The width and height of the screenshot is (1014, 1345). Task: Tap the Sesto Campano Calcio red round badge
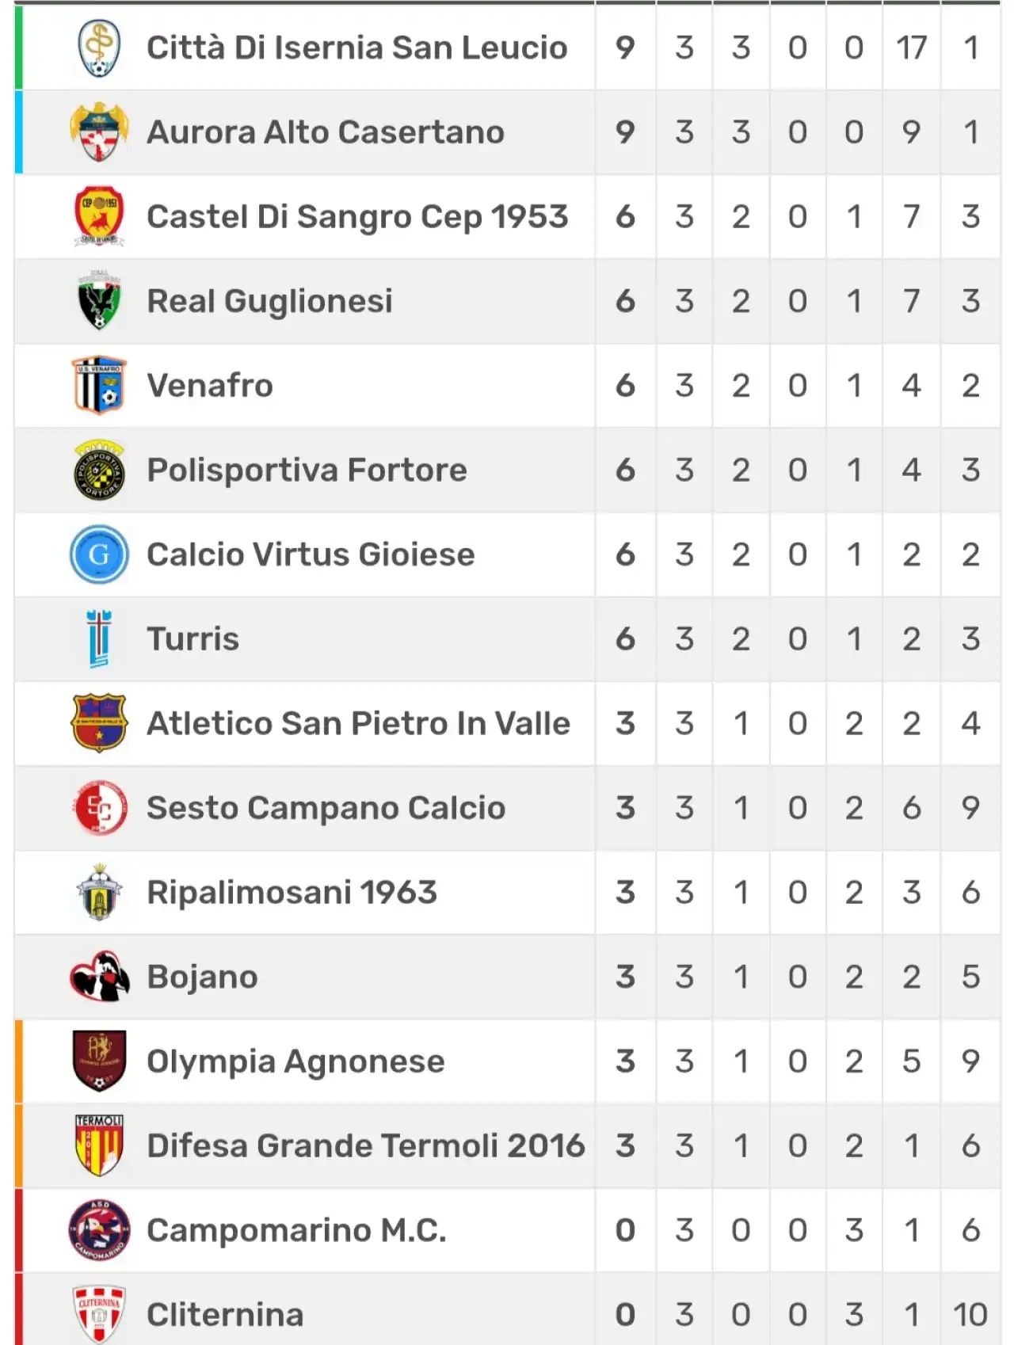coord(99,807)
